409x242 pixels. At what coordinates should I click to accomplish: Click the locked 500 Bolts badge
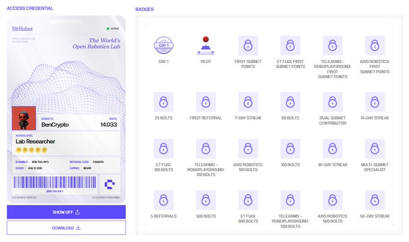click(206, 200)
